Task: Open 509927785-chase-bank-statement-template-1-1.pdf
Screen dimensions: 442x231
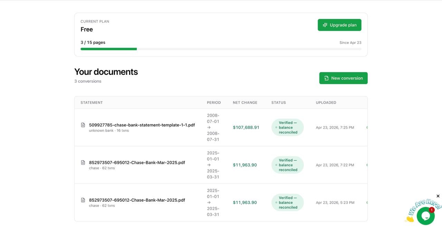Action: 142,124
